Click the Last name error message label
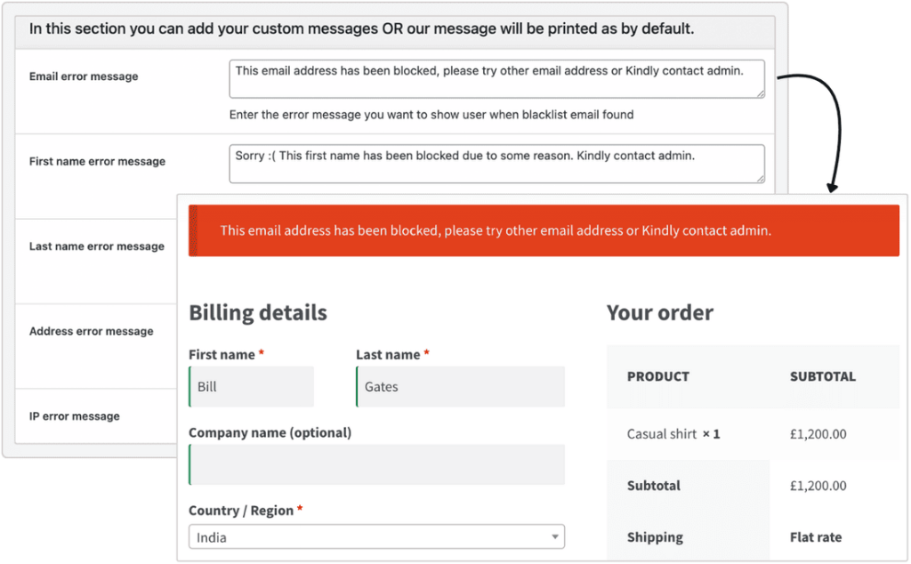The image size is (911, 564). (96, 246)
